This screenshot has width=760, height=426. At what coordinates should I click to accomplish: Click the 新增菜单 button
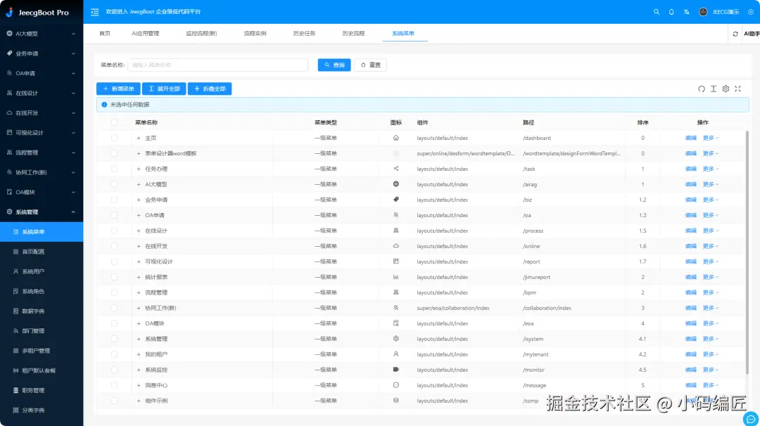click(x=118, y=89)
